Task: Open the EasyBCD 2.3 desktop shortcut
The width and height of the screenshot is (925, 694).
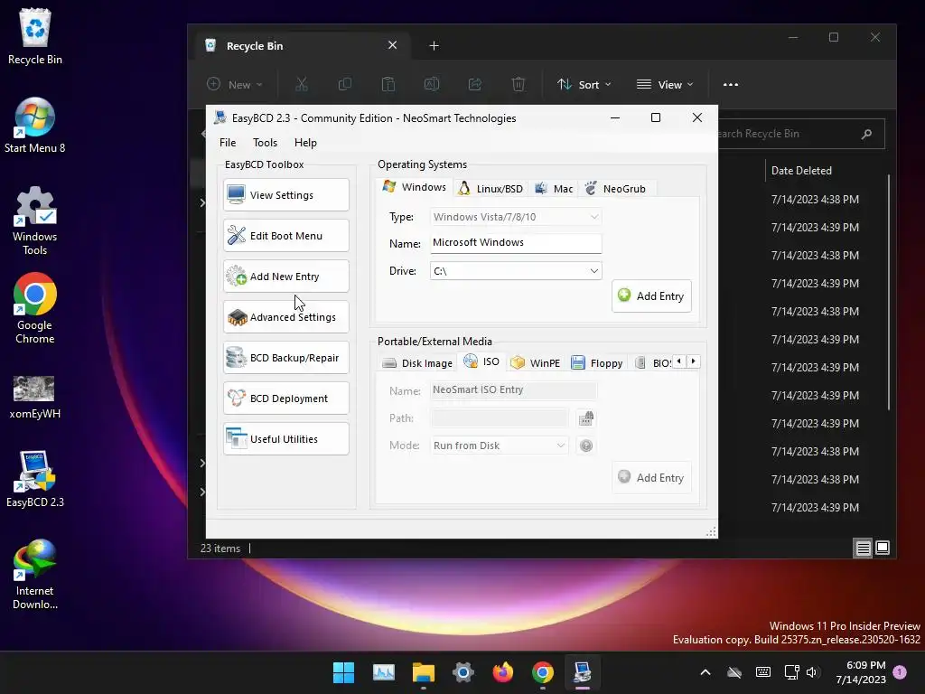Action: pyautogui.click(x=35, y=479)
